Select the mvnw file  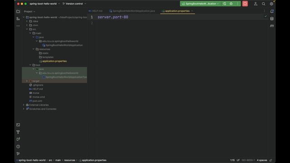tap(36, 93)
